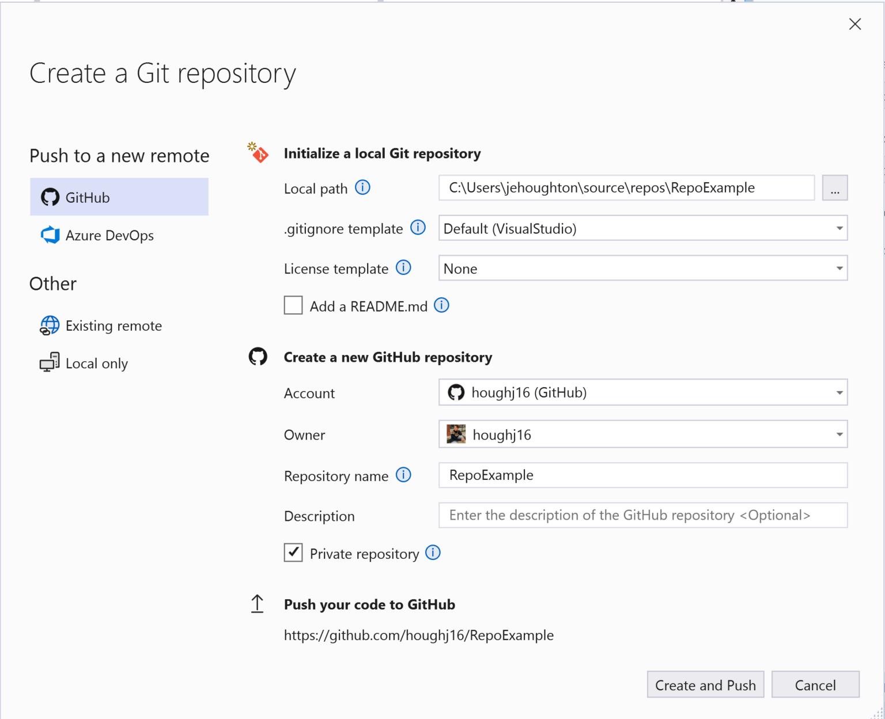885x719 pixels.
Task: Select the Existing remote globe icon
Action: pos(50,326)
